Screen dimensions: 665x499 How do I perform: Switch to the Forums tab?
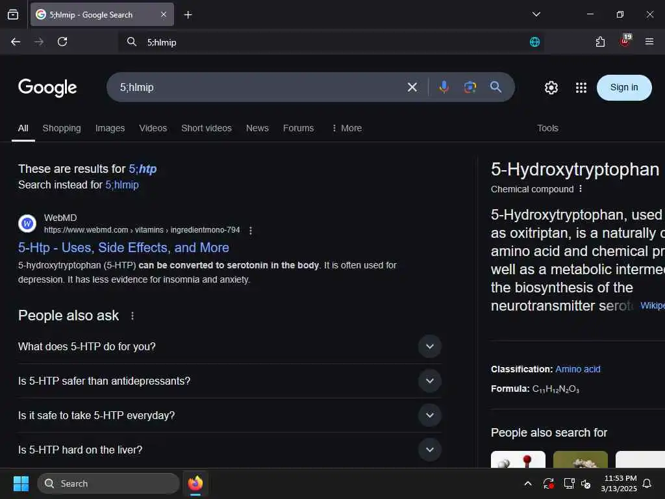tap(298, 128)
